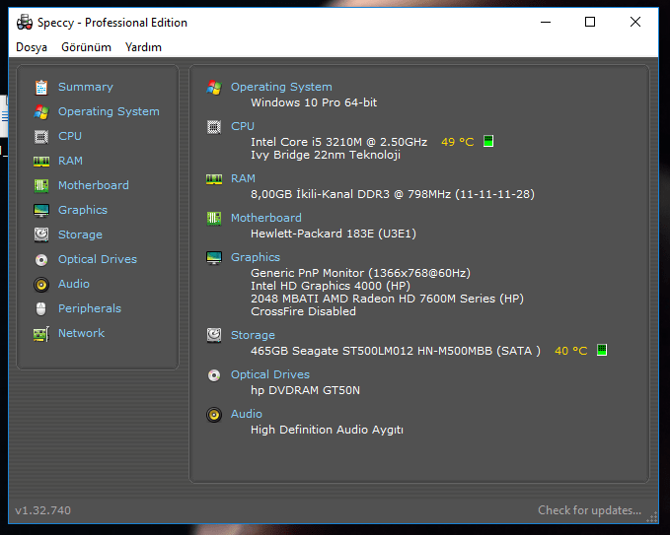This screenshot has width=670, height=535.
Task: Click the green CPU temperature indicator icon
Action: (x=488, y=141)
